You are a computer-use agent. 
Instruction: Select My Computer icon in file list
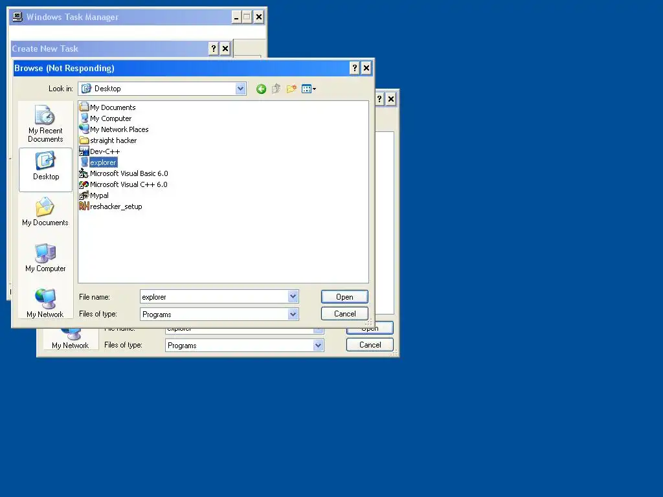[x=84, y=118]
